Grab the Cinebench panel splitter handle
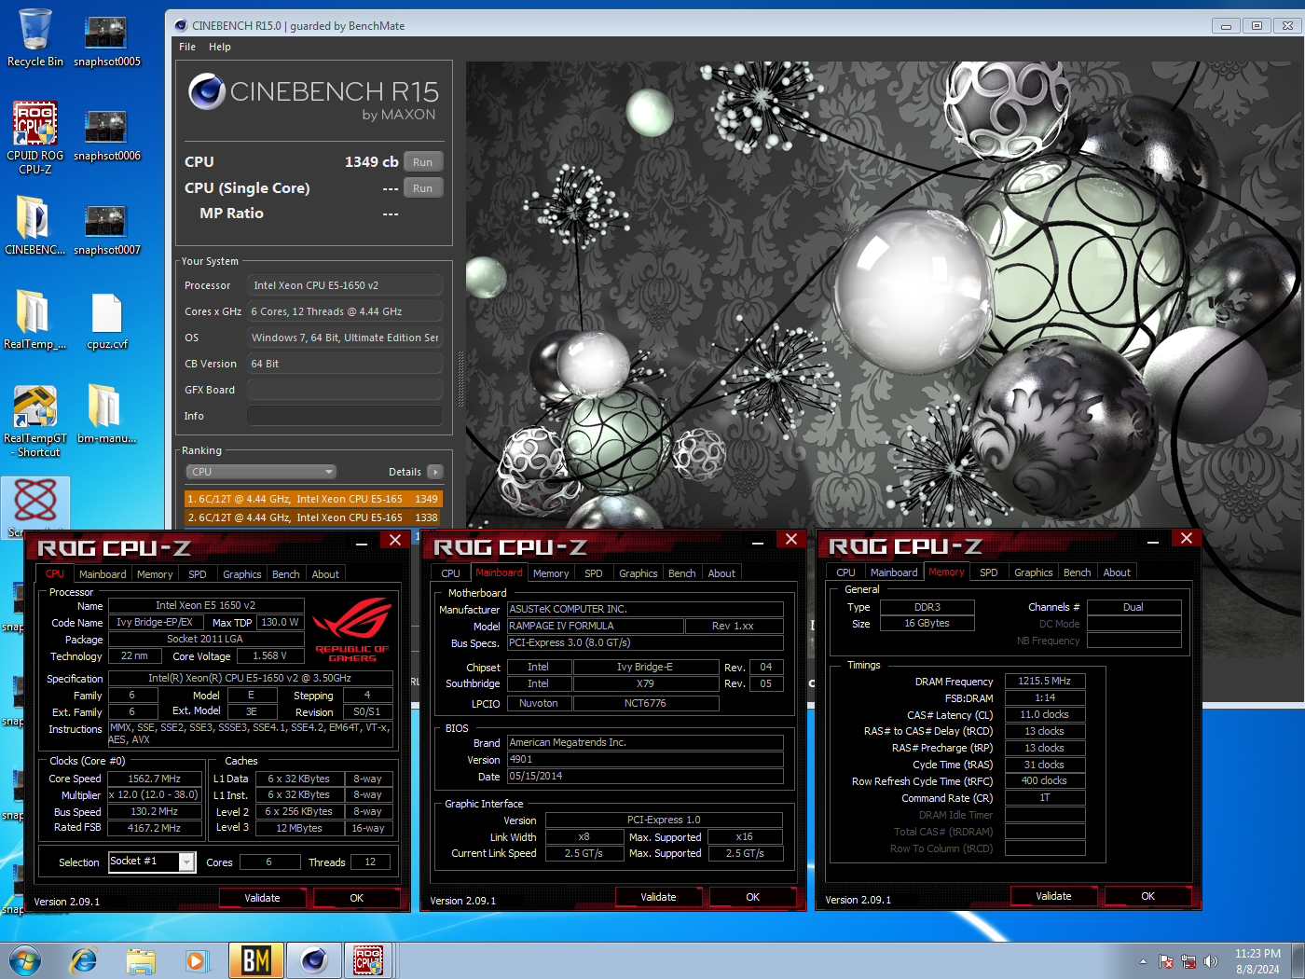 point(460,380)
